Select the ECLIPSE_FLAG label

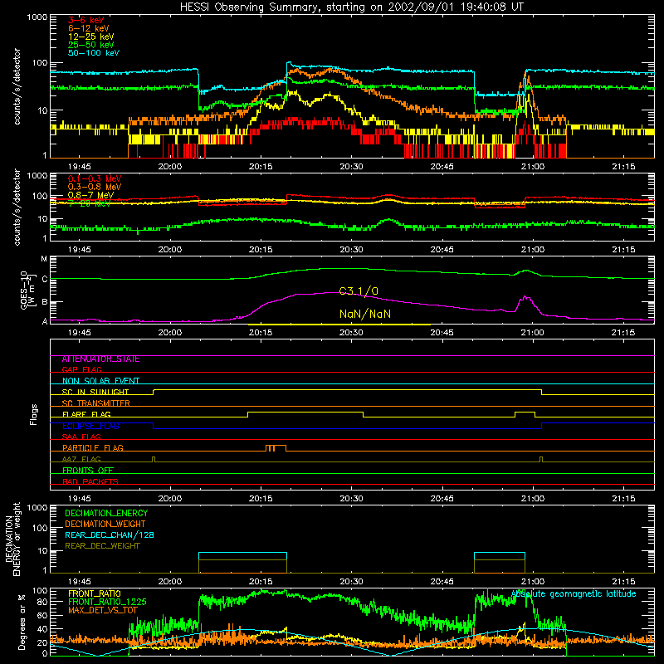(x=90, y=426)
